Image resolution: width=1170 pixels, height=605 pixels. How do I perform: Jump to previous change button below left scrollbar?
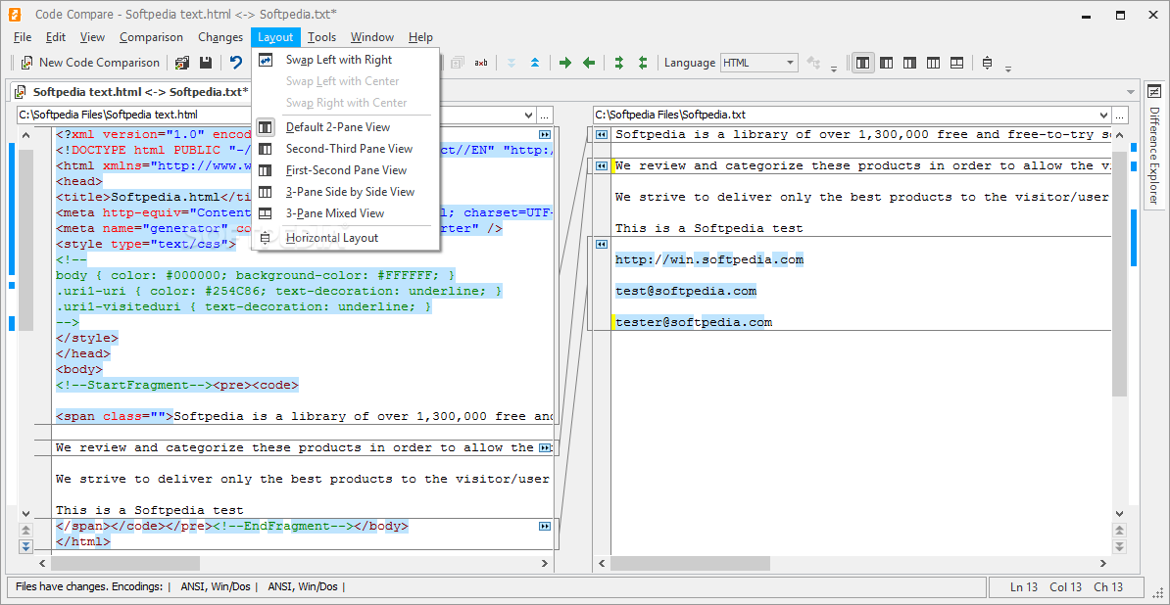pos(26,530)
